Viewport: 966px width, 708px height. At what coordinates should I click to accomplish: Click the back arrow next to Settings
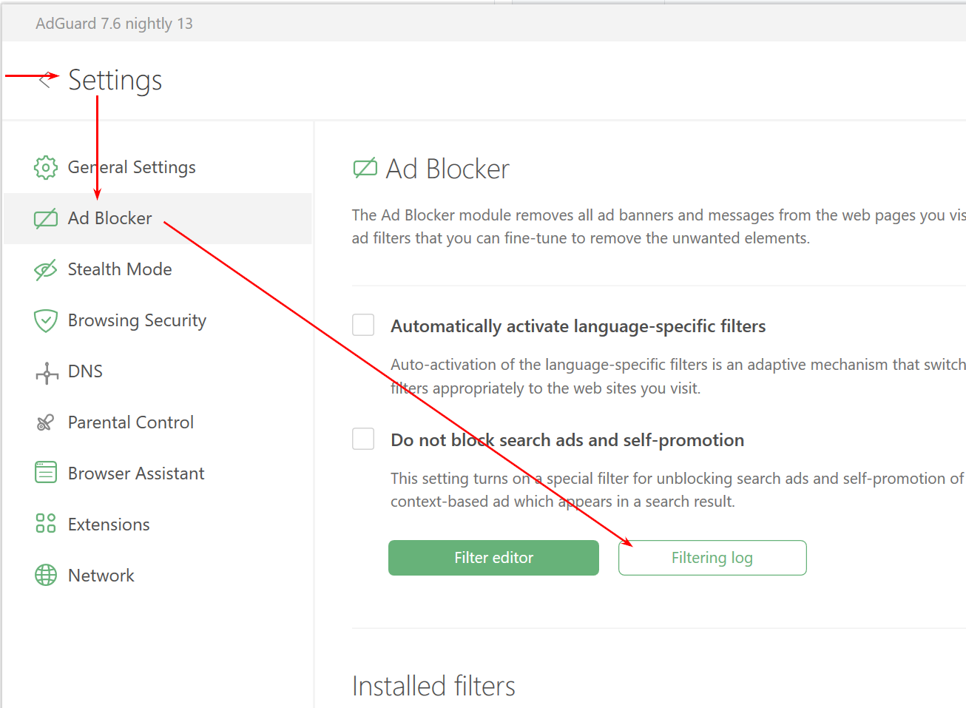pyautogui.click(x=44, y=80)
